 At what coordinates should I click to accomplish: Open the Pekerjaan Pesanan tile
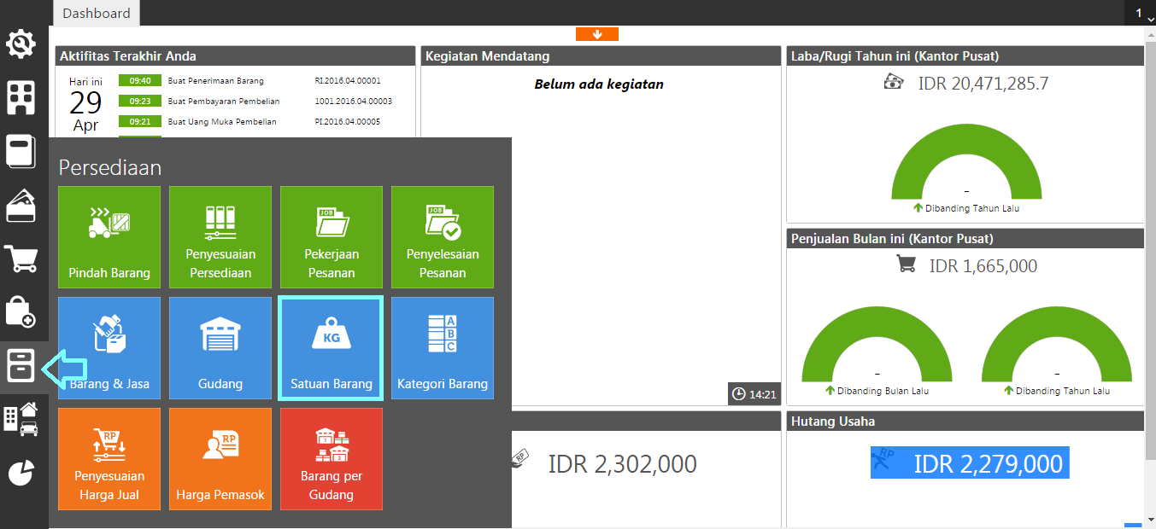pyautogui.click(x=332, y=237)
